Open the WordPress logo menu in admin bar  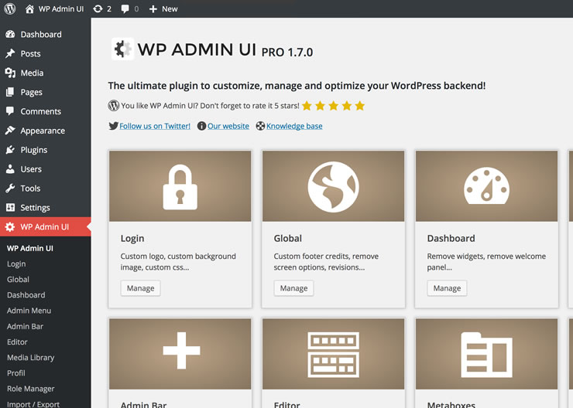(10, 8)
